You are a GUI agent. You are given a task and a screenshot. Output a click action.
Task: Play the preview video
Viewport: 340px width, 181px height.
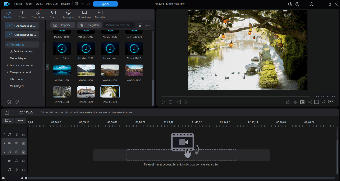163,102
